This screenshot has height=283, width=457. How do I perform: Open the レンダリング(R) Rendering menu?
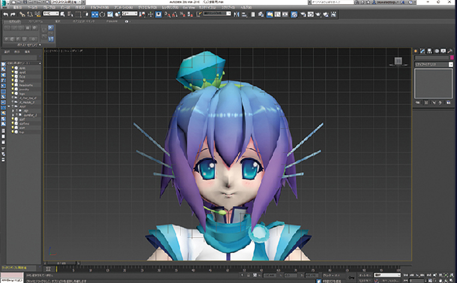(170, 7)
